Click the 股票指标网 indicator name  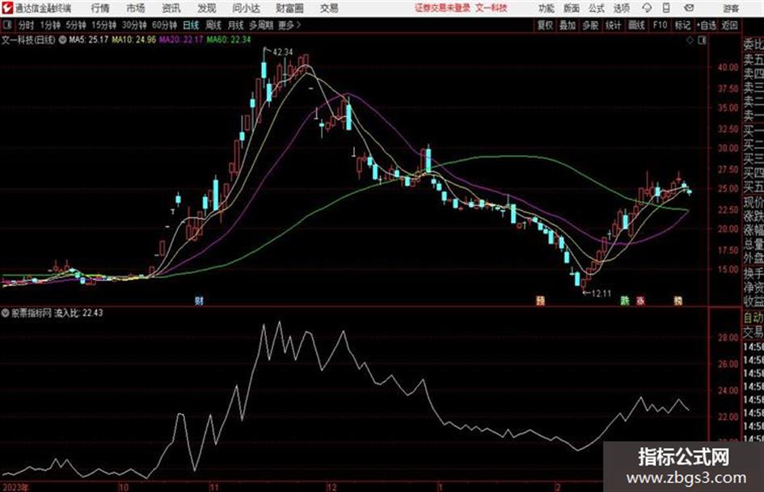coord(32,313)
